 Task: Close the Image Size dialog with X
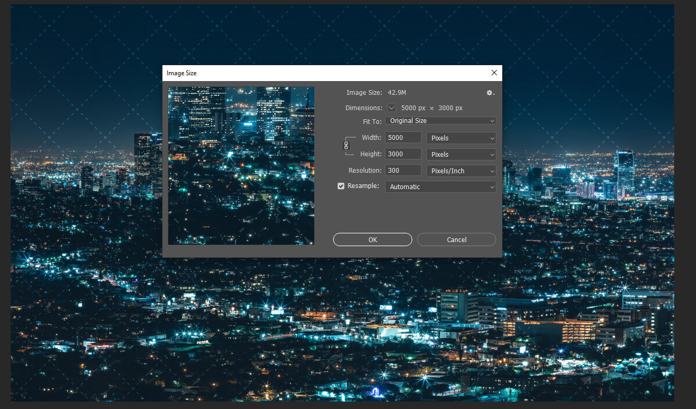(x=494, y=73)
